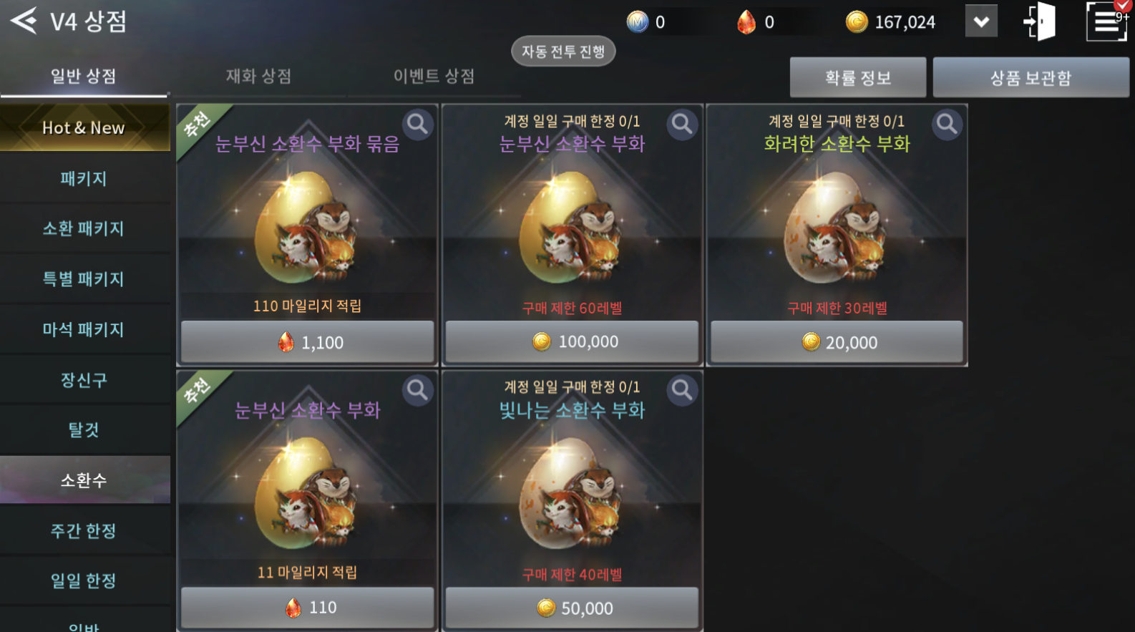Open the 상품 보관함 button
The height and width of the screenshot is (632, 1135).
(x=1031, y=77)
